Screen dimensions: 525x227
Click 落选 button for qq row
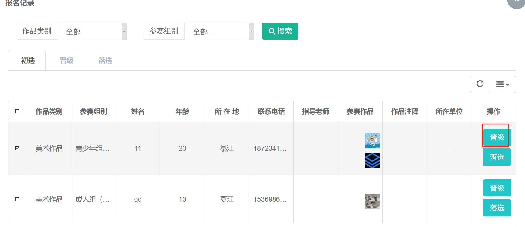coord(497,208)
